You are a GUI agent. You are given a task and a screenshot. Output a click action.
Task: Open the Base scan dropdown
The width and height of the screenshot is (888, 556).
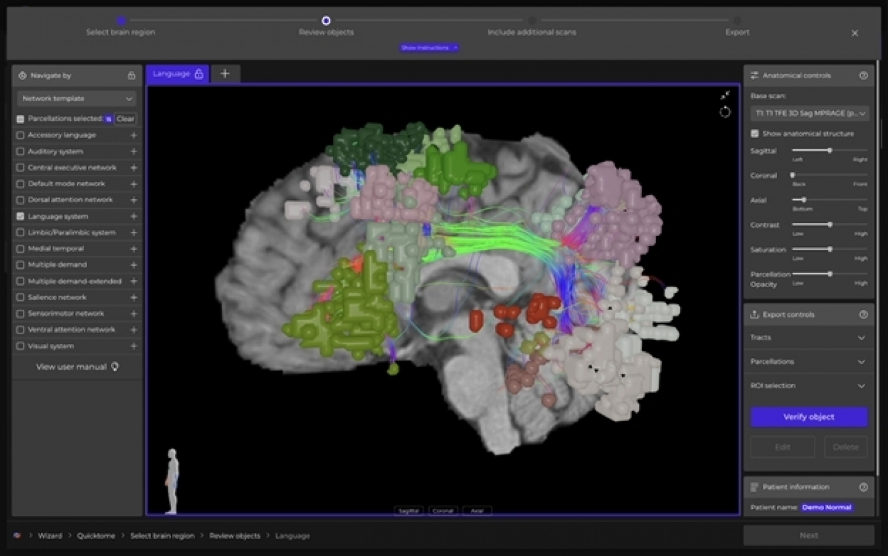[808, 113]
